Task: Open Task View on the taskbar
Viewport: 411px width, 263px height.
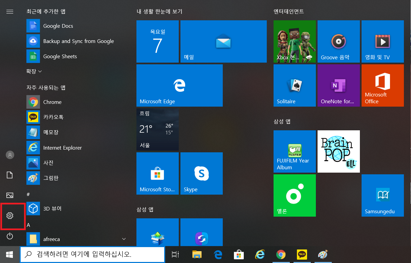Action: click(175, 254)
